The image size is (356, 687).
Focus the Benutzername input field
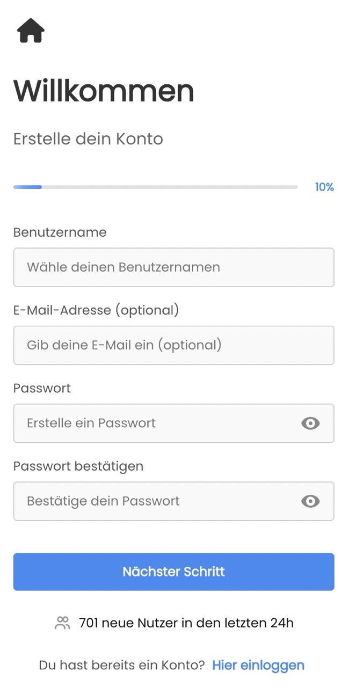click(174, 267)
